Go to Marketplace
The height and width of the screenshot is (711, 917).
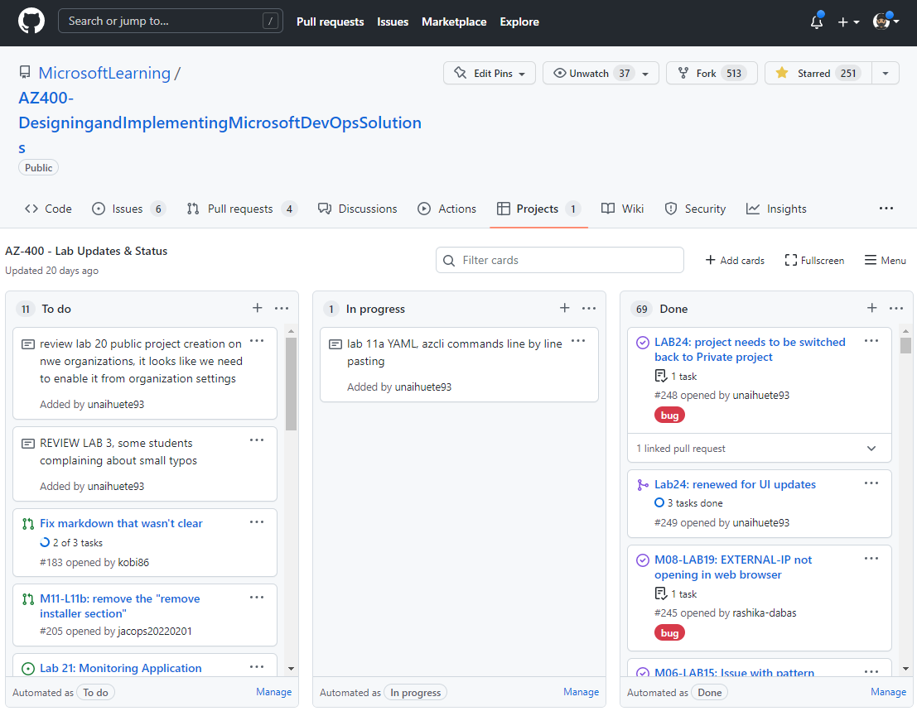click(x=454, y=22)
